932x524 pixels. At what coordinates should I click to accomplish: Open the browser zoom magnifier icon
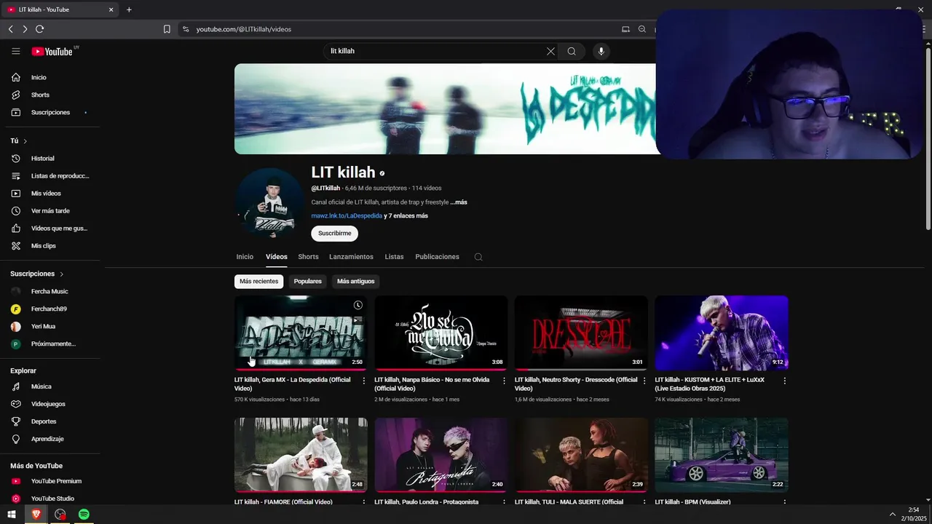641,29
